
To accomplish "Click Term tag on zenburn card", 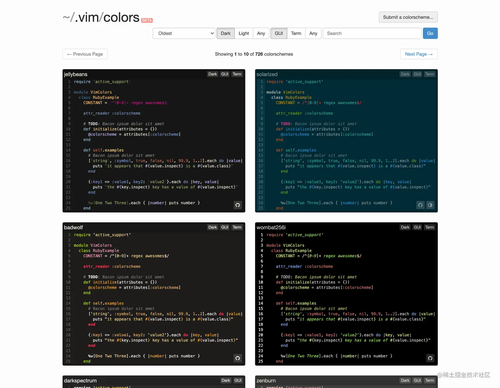I will (430, 380).
